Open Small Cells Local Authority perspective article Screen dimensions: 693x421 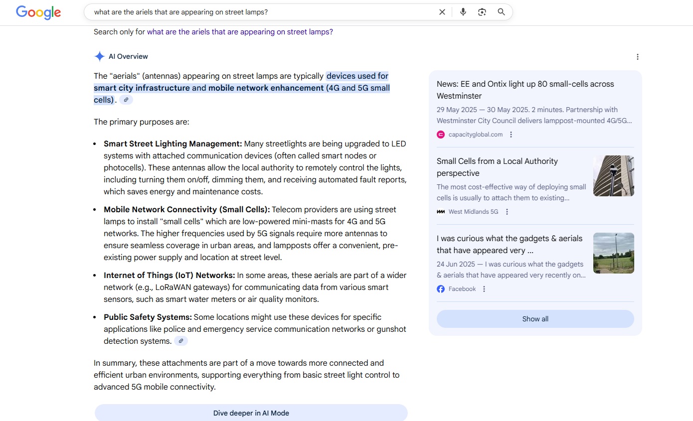[x=497, y=167]
